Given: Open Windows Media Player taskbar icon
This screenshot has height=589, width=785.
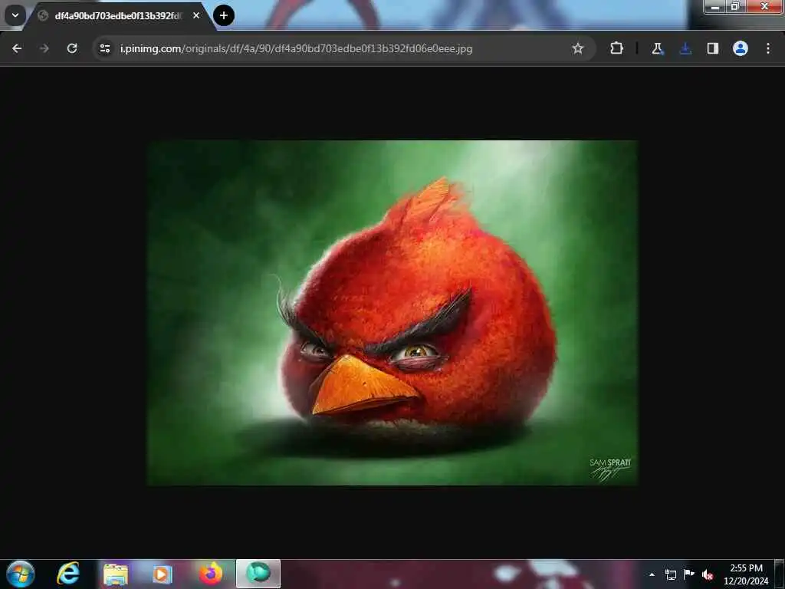Looking at the screenshot, I should click(x=163, y=574).
